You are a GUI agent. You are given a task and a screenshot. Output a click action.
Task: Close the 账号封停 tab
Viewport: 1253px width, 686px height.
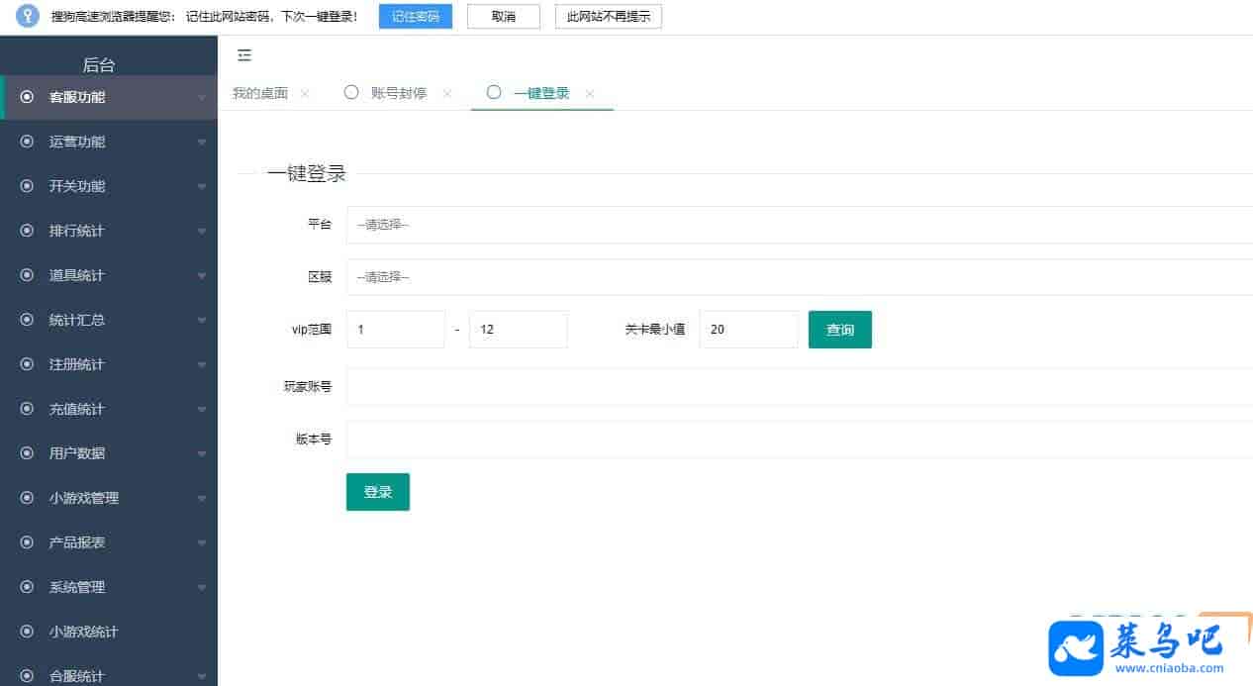447,94
